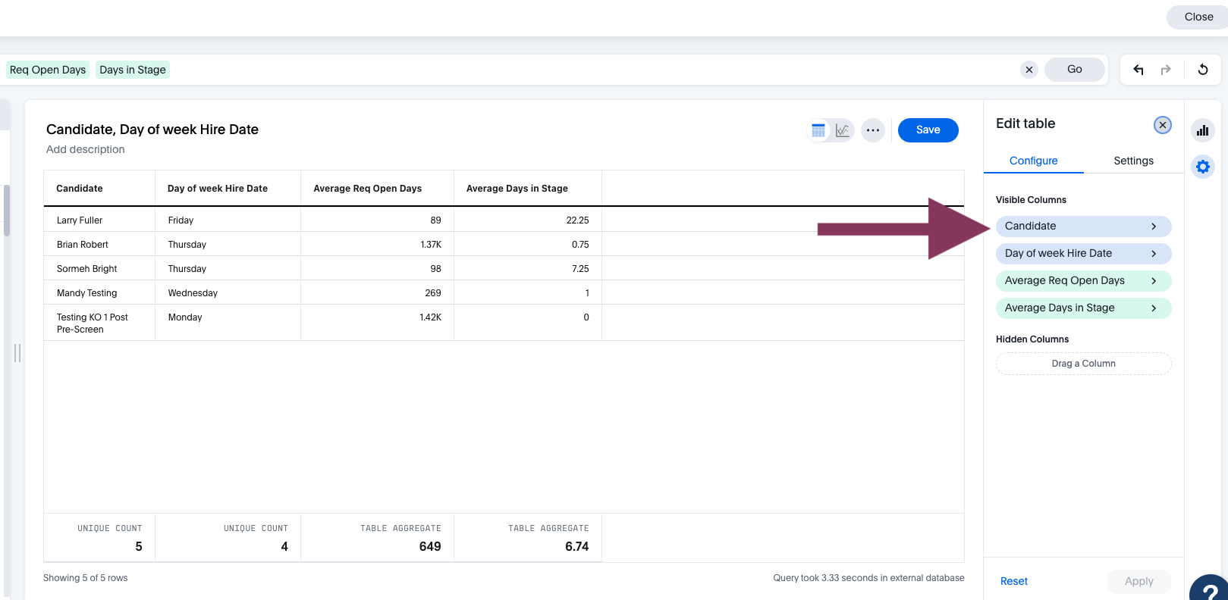Expand Average Req Open Days chevron
The height and width of the screenshot is (600, 1228).
coord(1154,281)
